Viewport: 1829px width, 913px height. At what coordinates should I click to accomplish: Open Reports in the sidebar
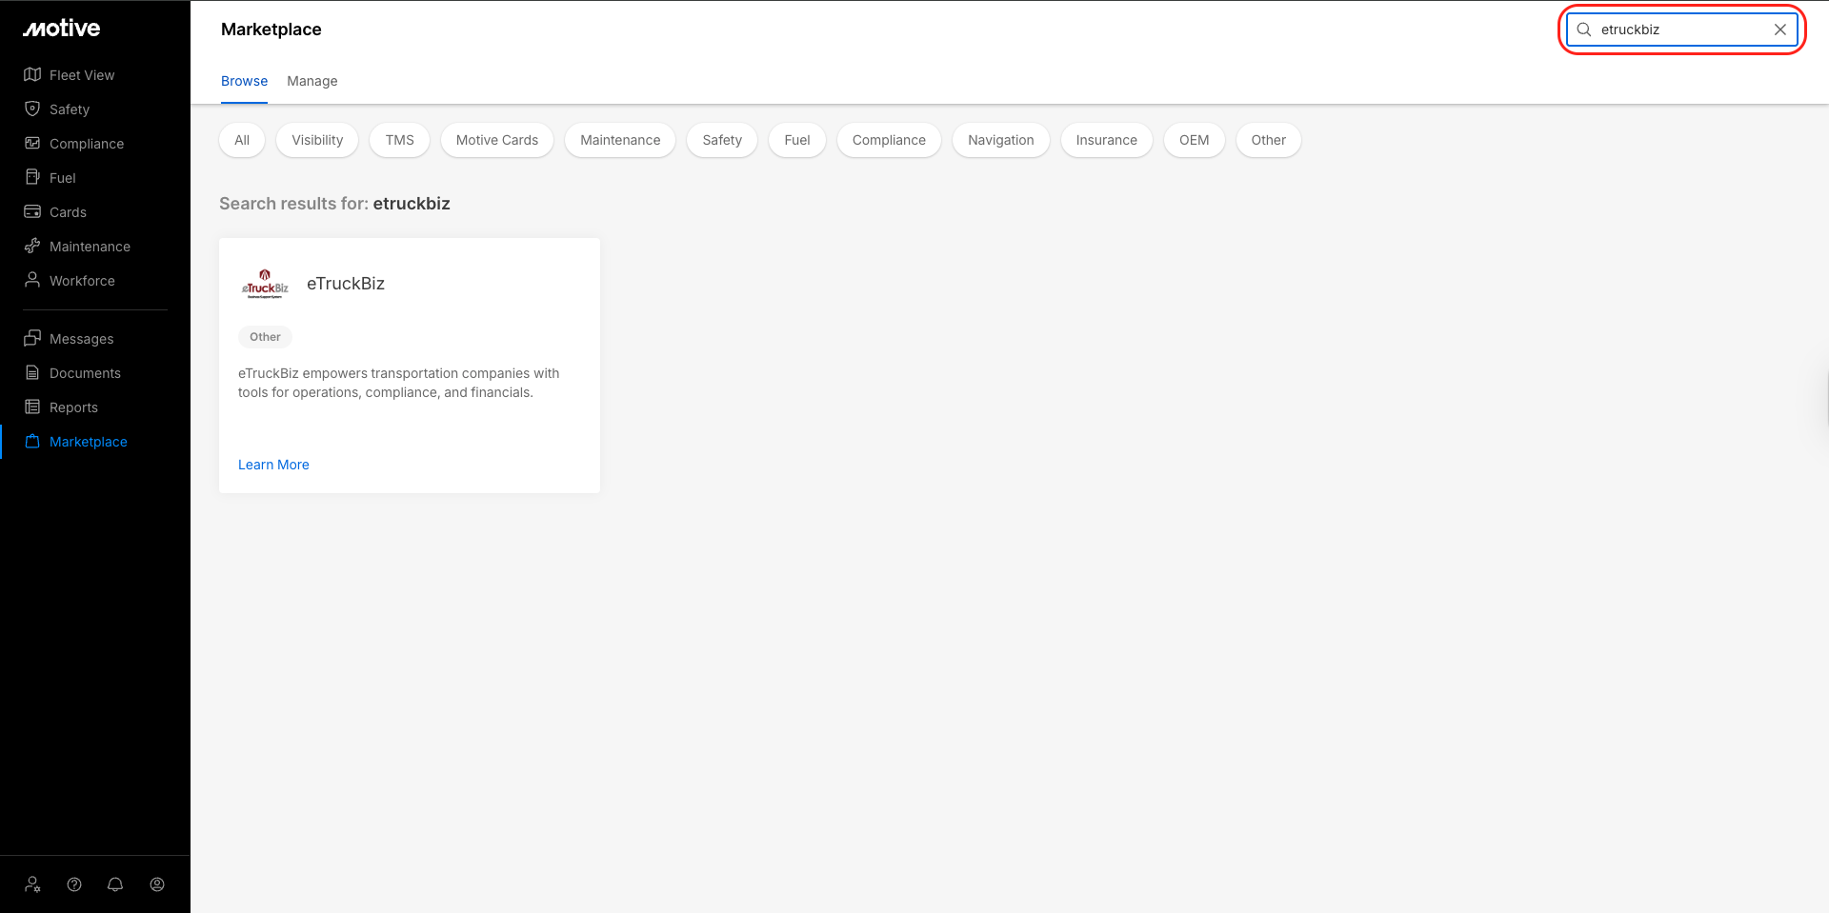[73, 407]
